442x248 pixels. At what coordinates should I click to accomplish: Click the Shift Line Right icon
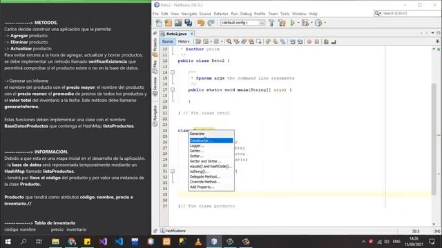tap(300, 41)
